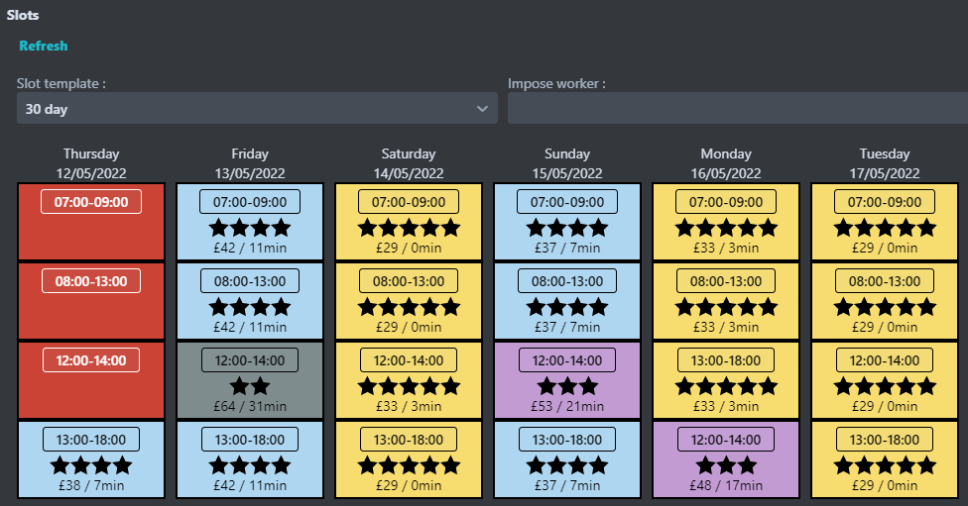Viewport: 968px width, 506px height.
Task: Choose Friday 08:00-13:00 slot
Action: (x=250, y=301)
